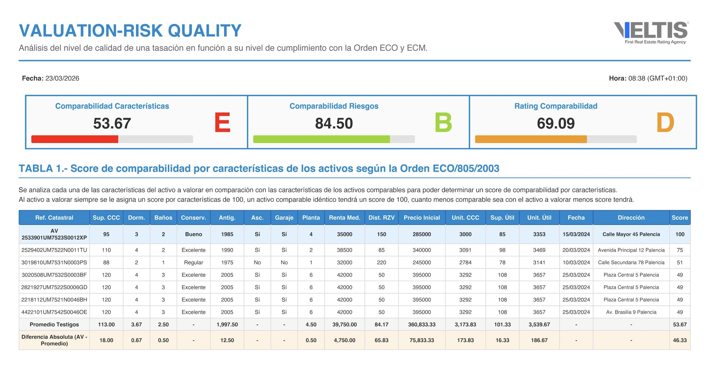Click the Diferencia Absoluta row label
This screenshot has height=366, width=710.
coord(54,340)
